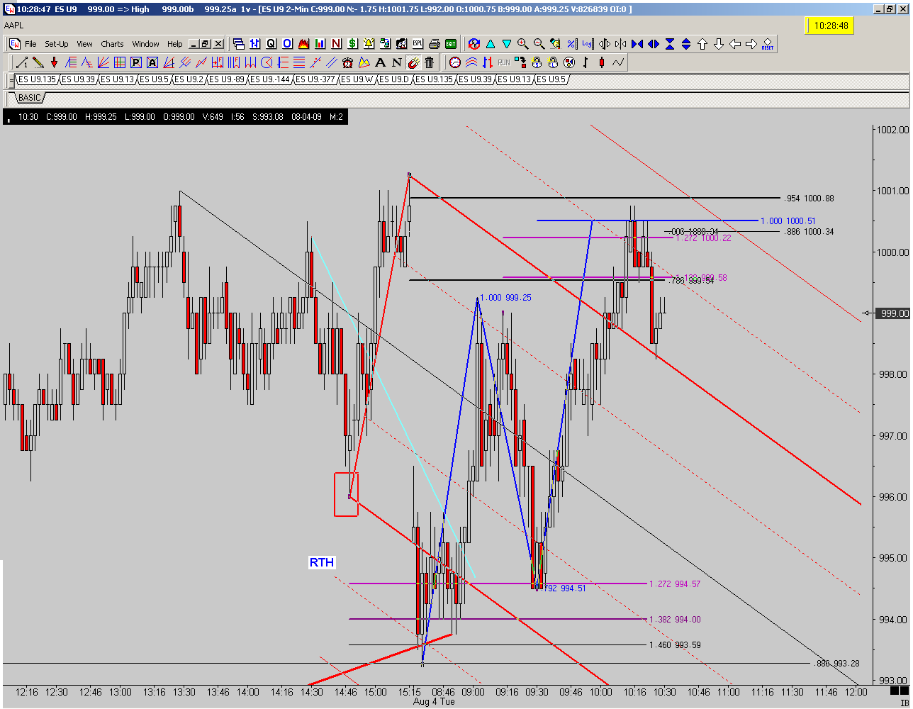Click the yellow 10:28:48 clock box

831,26
